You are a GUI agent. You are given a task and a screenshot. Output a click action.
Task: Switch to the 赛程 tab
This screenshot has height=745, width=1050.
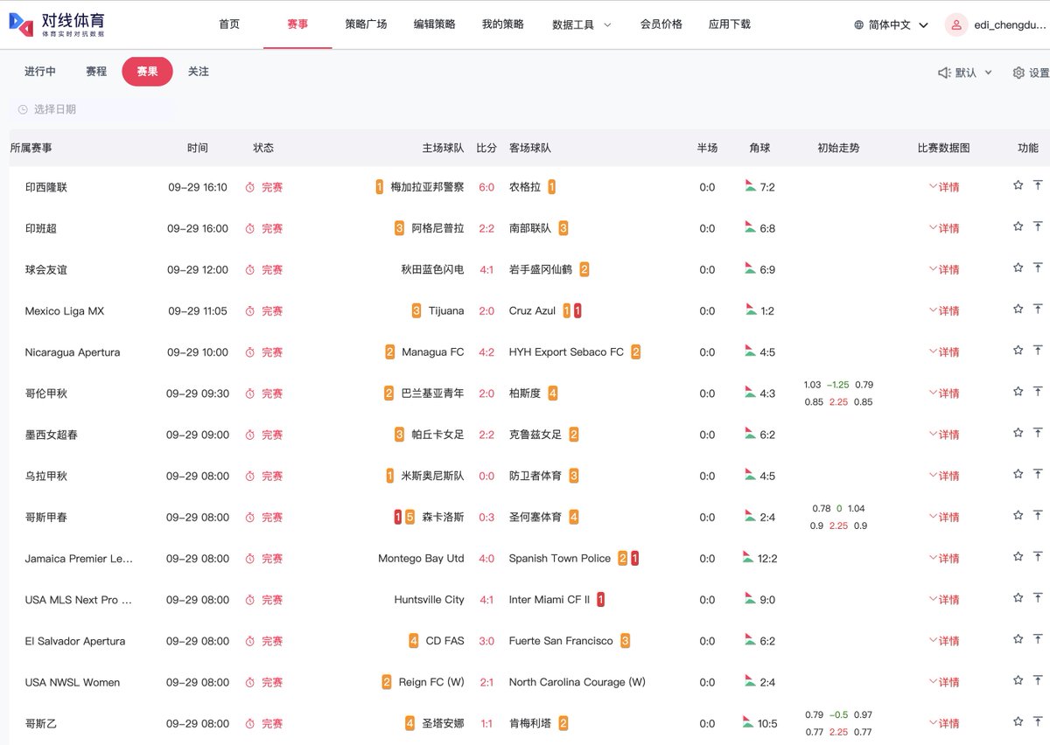[96, 72]
